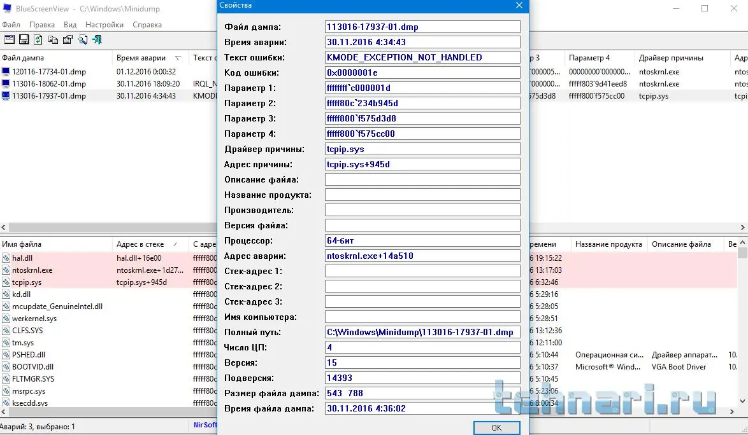Open the Вид menu

click(70, 25)
